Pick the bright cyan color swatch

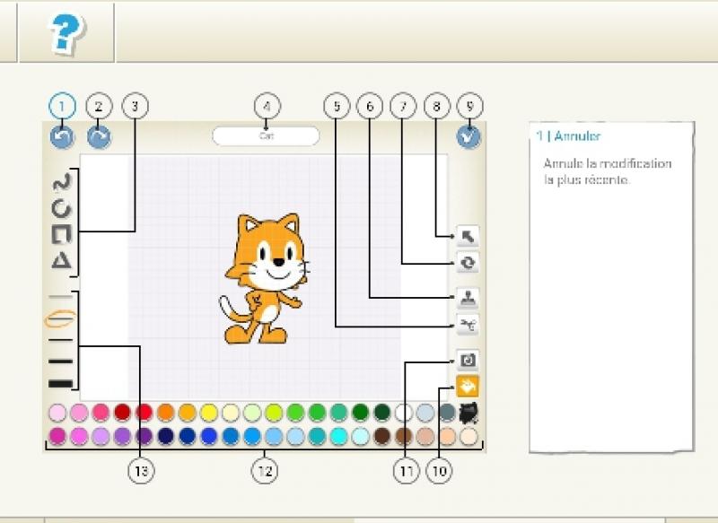click(x=339, y=436)
